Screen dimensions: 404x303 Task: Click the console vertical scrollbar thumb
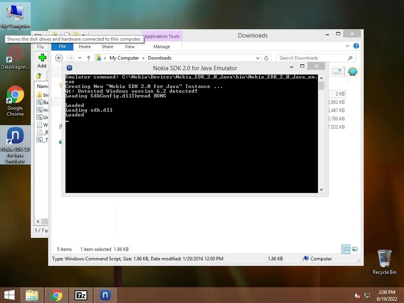pos(321,86)
